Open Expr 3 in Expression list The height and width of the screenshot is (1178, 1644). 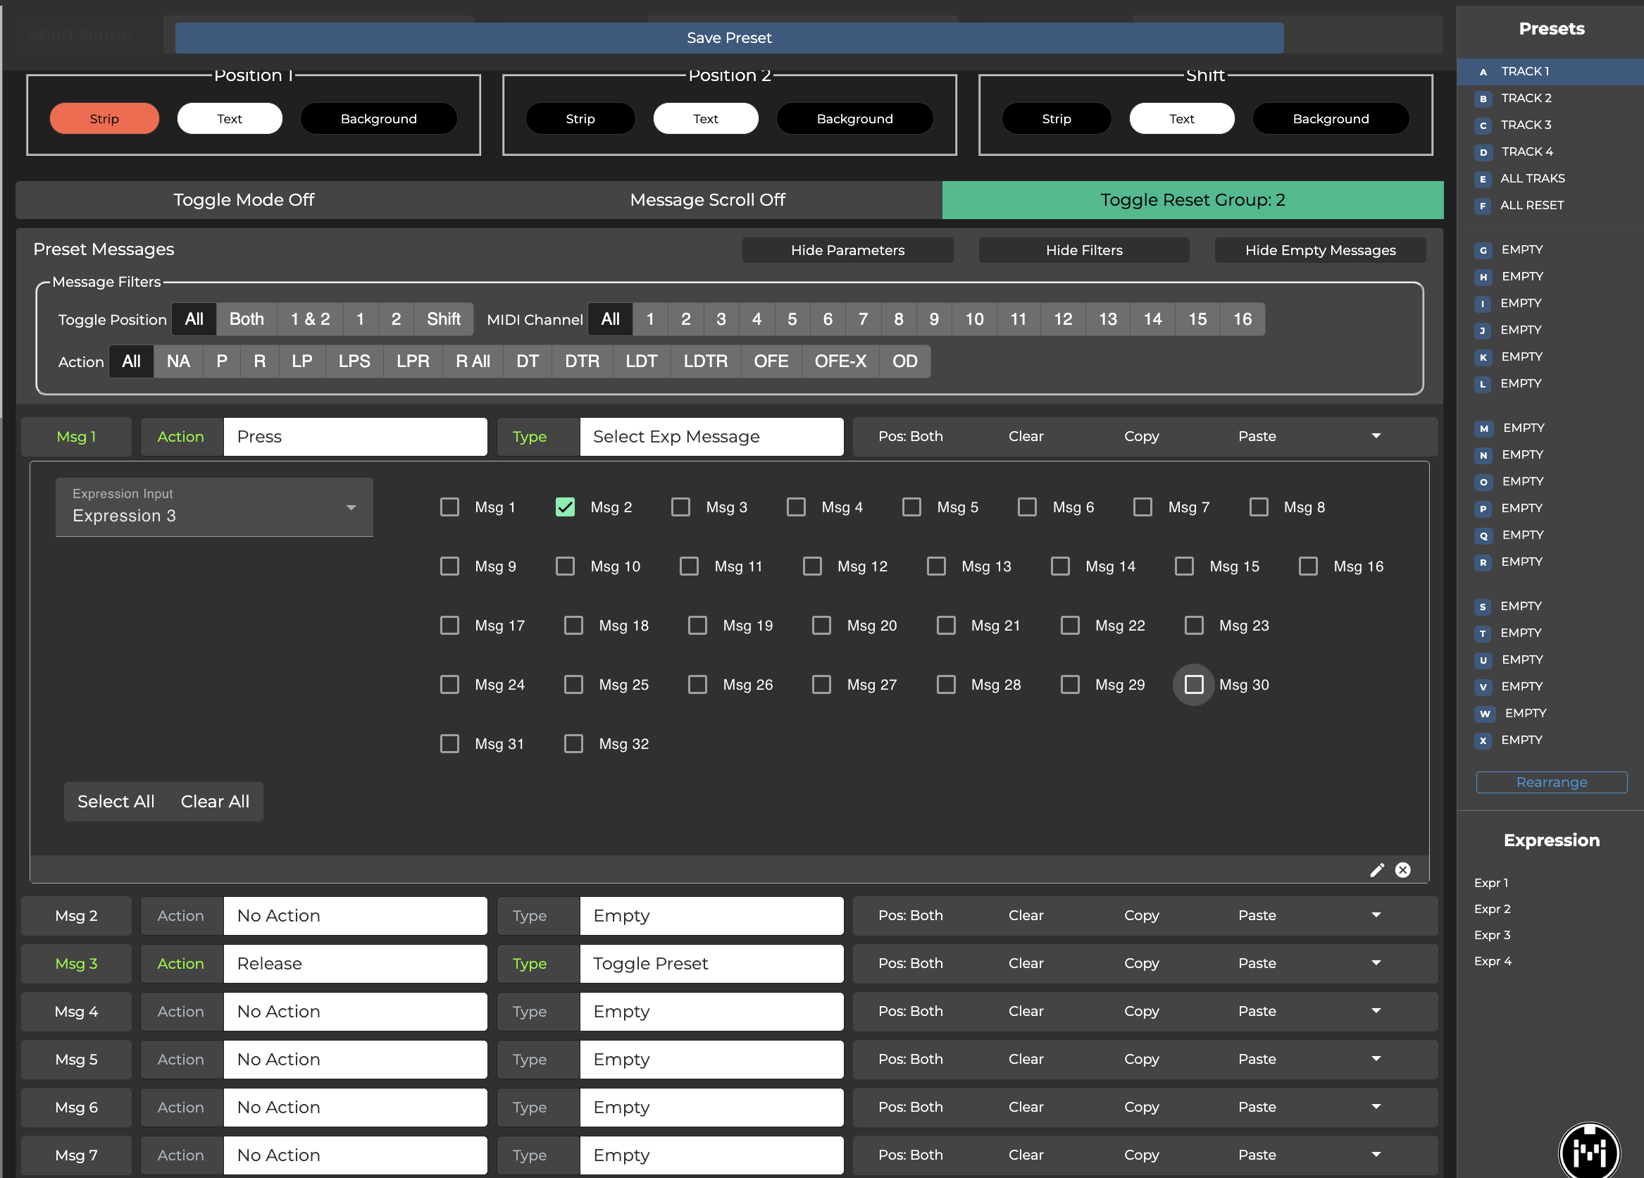(x=1492, y=935)
